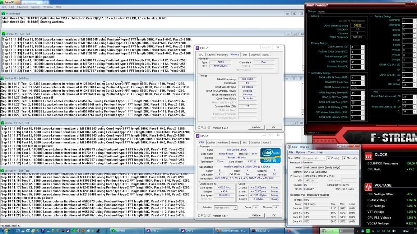This screenshot has height=234, width=417.
Task: Switch to Core Temp 1.0 taskbar button
Action: 337,231
